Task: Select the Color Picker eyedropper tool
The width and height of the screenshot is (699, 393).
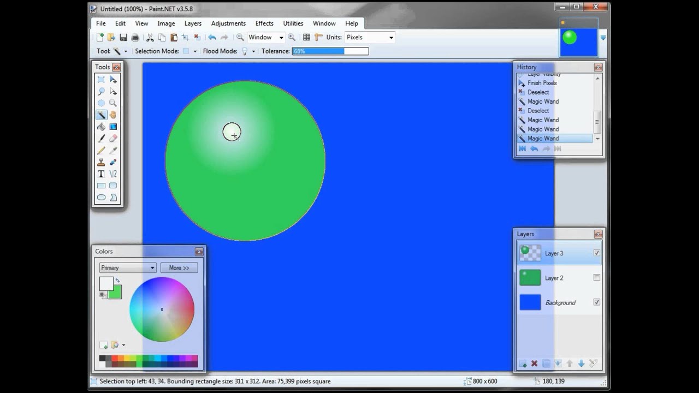Action: click(113, 151)
